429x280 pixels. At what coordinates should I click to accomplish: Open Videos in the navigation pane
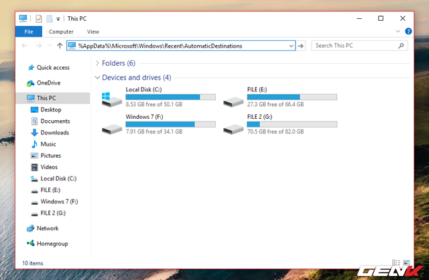44,167
